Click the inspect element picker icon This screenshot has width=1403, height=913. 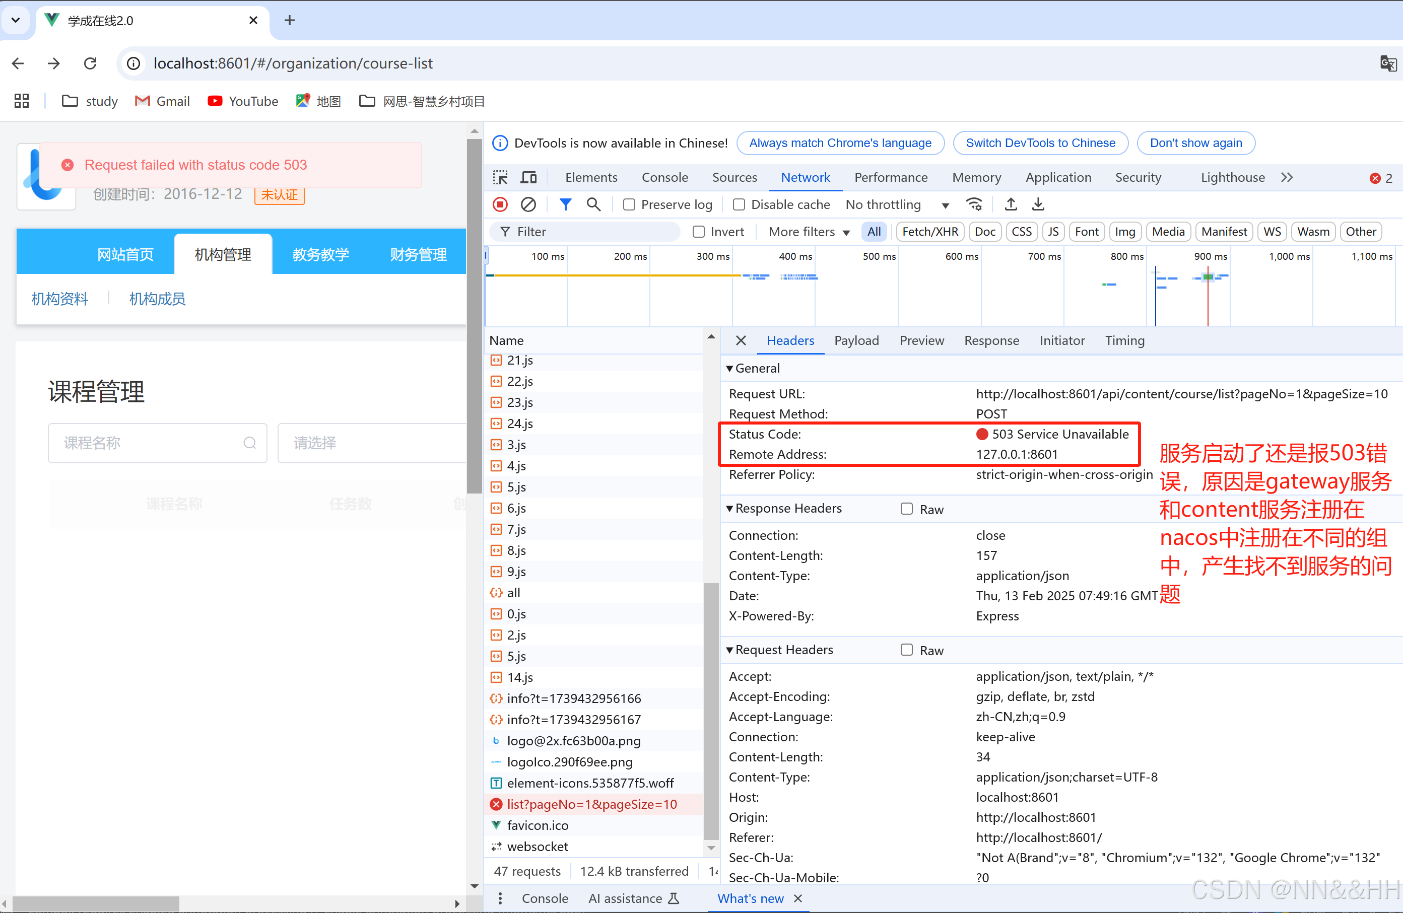[500, 177]
